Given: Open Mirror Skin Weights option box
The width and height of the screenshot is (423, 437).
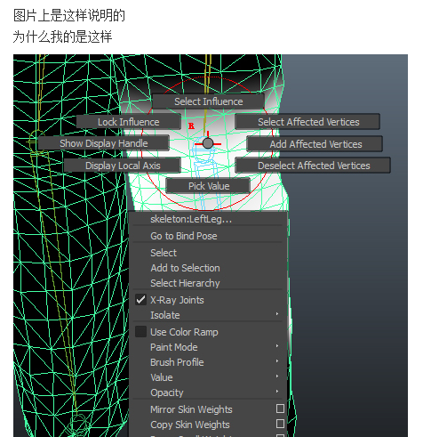Looking at the screenshot, I should tap(280, 409).
